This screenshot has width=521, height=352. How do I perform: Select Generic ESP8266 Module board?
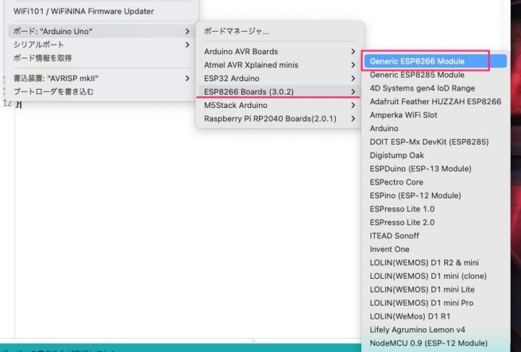[418, 61]
